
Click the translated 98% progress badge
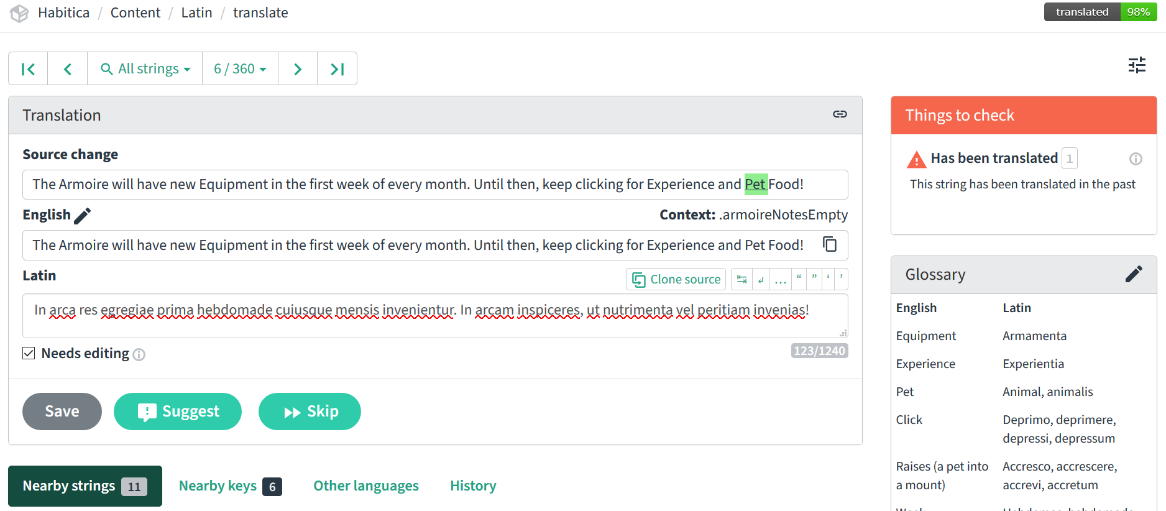tap(1099, 12)
